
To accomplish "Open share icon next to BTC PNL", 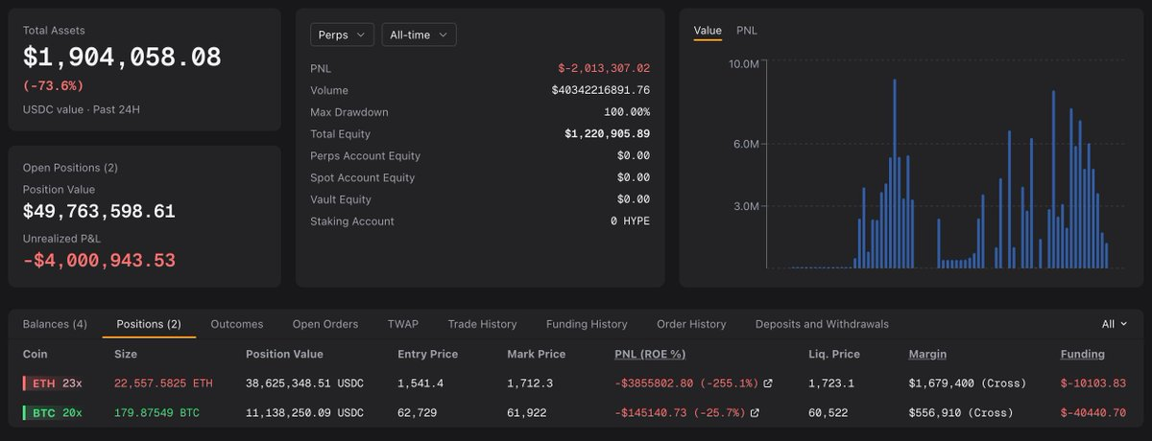I will [x=755, y=413].
